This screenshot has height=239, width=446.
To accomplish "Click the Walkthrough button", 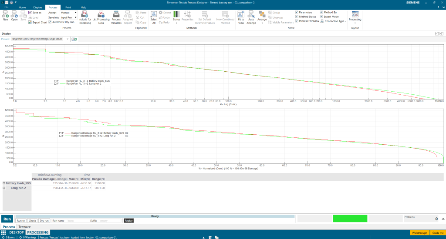I will coord(419,233).
